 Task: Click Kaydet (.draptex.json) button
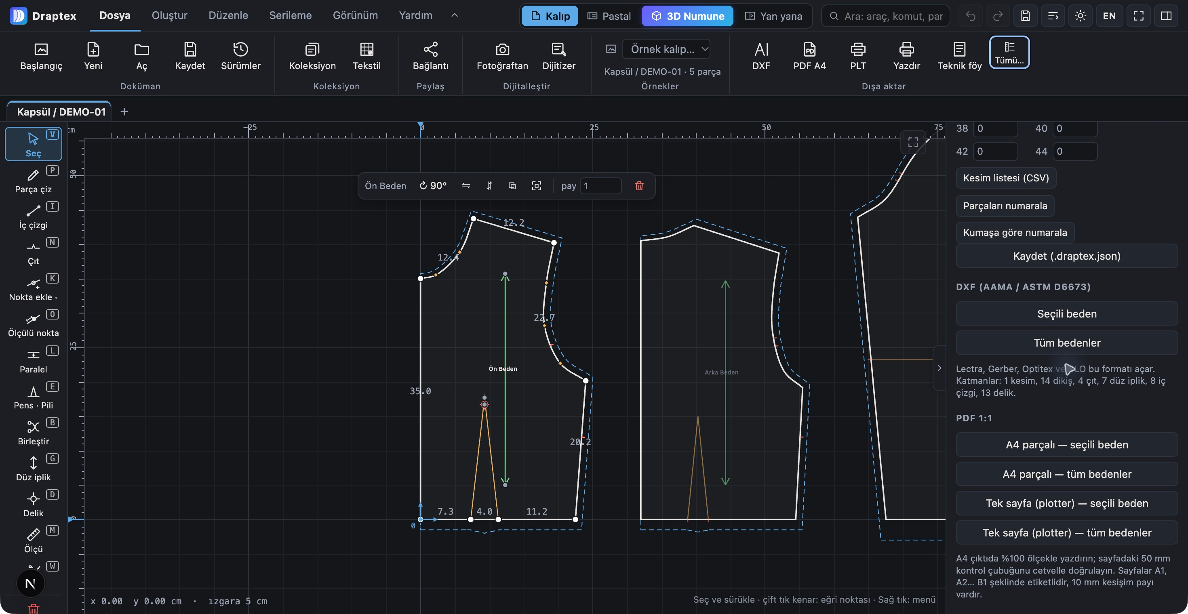click(1066, 256)
